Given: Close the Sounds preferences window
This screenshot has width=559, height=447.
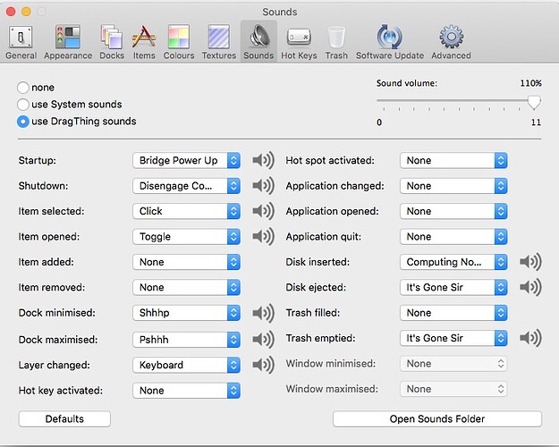Looking at the screenshot, I should [11, 12].
